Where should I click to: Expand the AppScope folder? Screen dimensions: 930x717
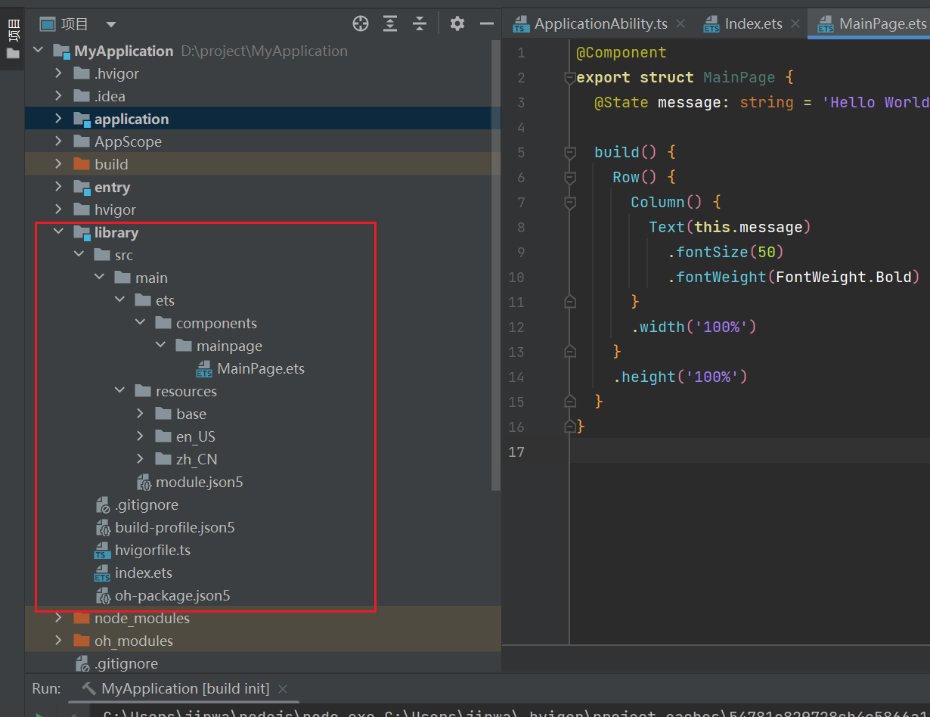coord(58,141)
